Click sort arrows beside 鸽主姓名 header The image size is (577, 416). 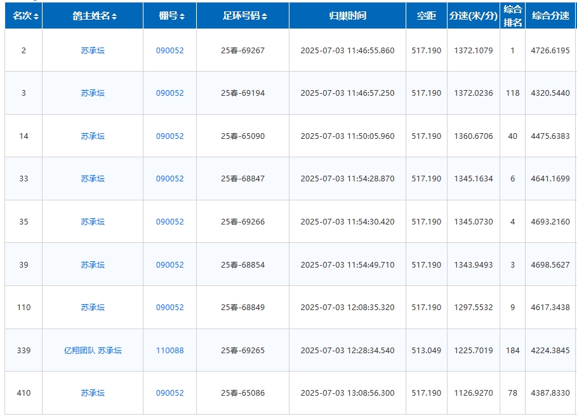pyautogui.click(x=114, y=16)
